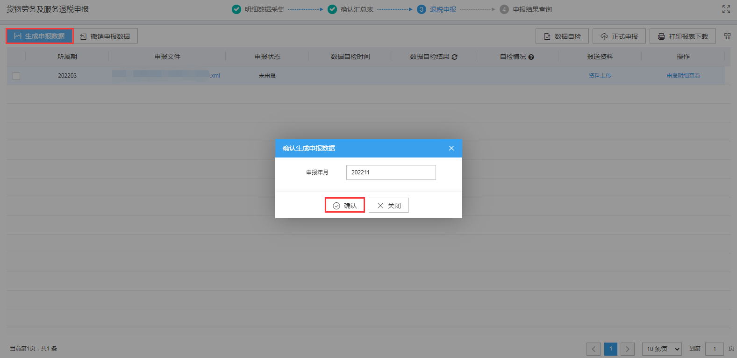This screenshot has height=358, width=737.
Task: Click the .xml file name cell
Action: click(167, 76)
